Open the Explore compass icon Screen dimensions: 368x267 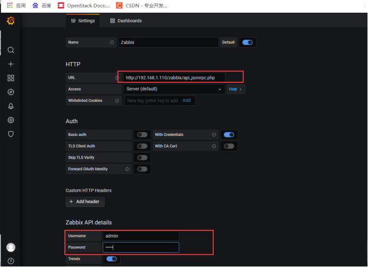[x=11, y=92]
